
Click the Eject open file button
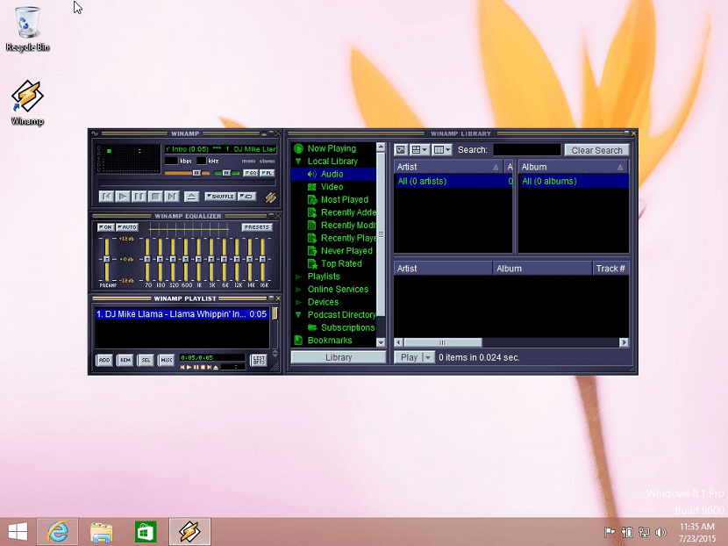coord(191,197)
